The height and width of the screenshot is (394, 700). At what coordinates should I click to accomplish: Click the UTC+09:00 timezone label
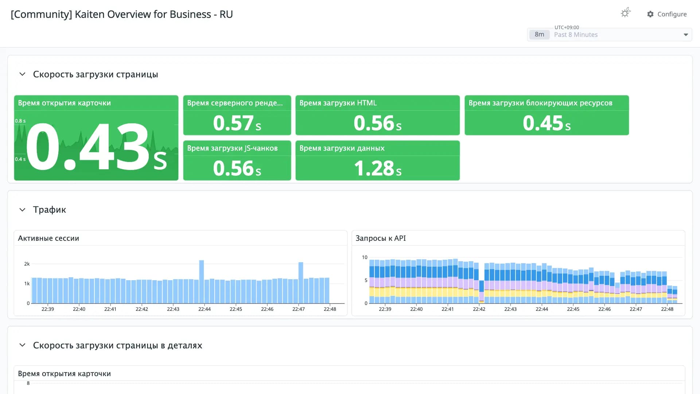pyautogui.click(x=567, y=27)
